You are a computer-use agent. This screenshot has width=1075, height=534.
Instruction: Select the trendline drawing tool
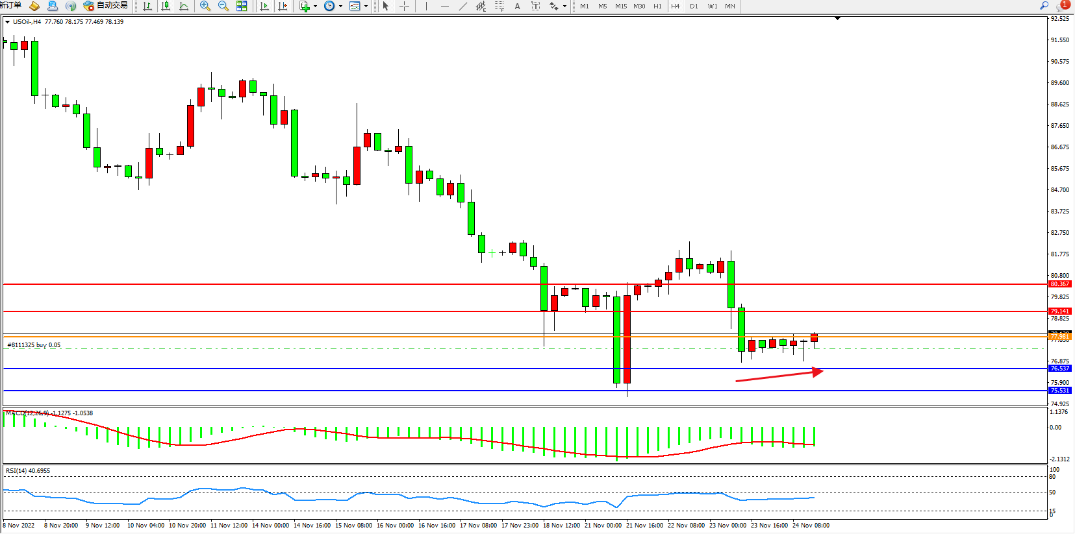coord(462,6)
